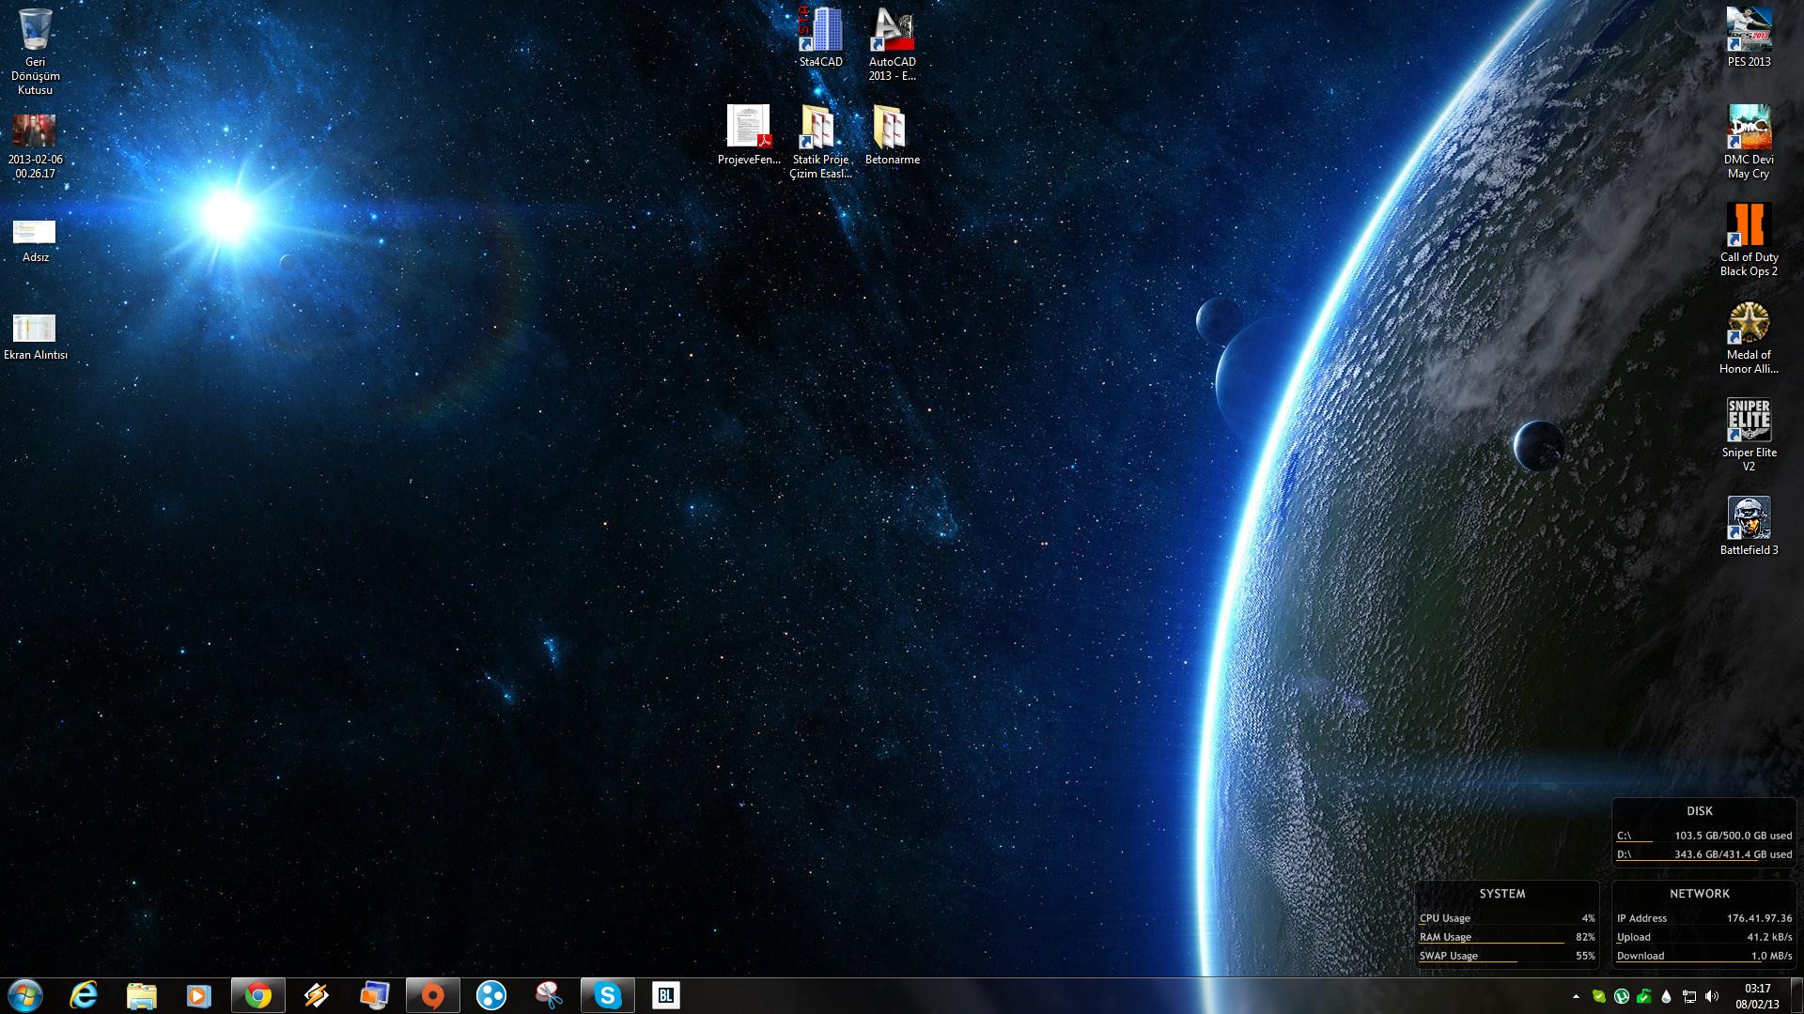Screen dimensions: 1804x1014
Task: Launch Medal of Honor Allied shortcut
Action: pyautogui.click(x=1749, y=338)
